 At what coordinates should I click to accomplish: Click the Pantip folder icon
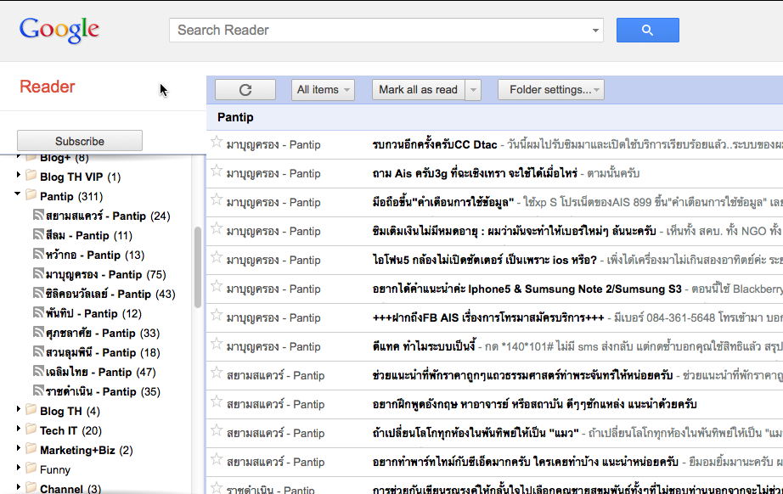pos(31,194)
